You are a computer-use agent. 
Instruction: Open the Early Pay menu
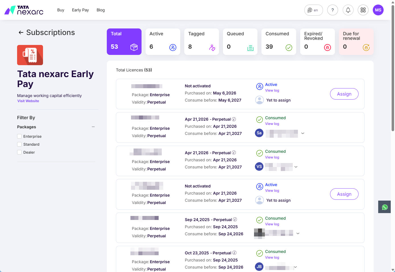[x=80, y=10]
